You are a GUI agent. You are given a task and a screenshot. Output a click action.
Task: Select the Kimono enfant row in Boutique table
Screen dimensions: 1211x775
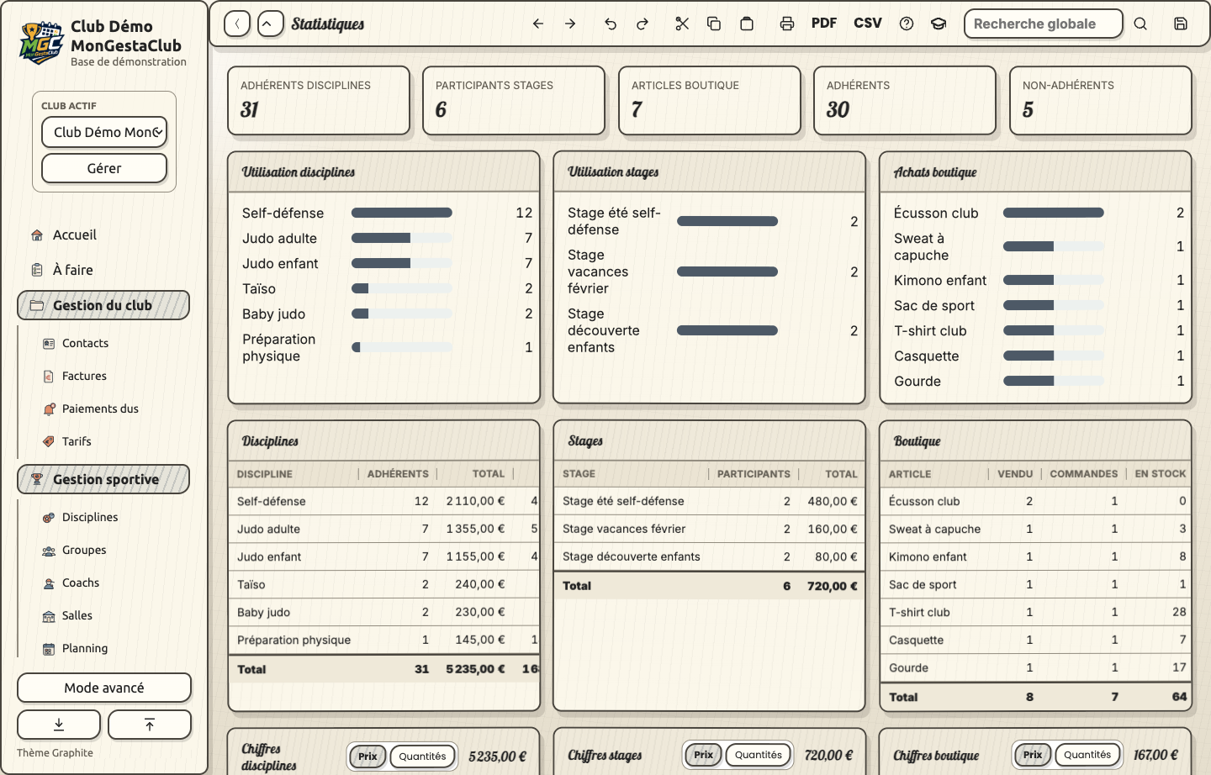1036,556
